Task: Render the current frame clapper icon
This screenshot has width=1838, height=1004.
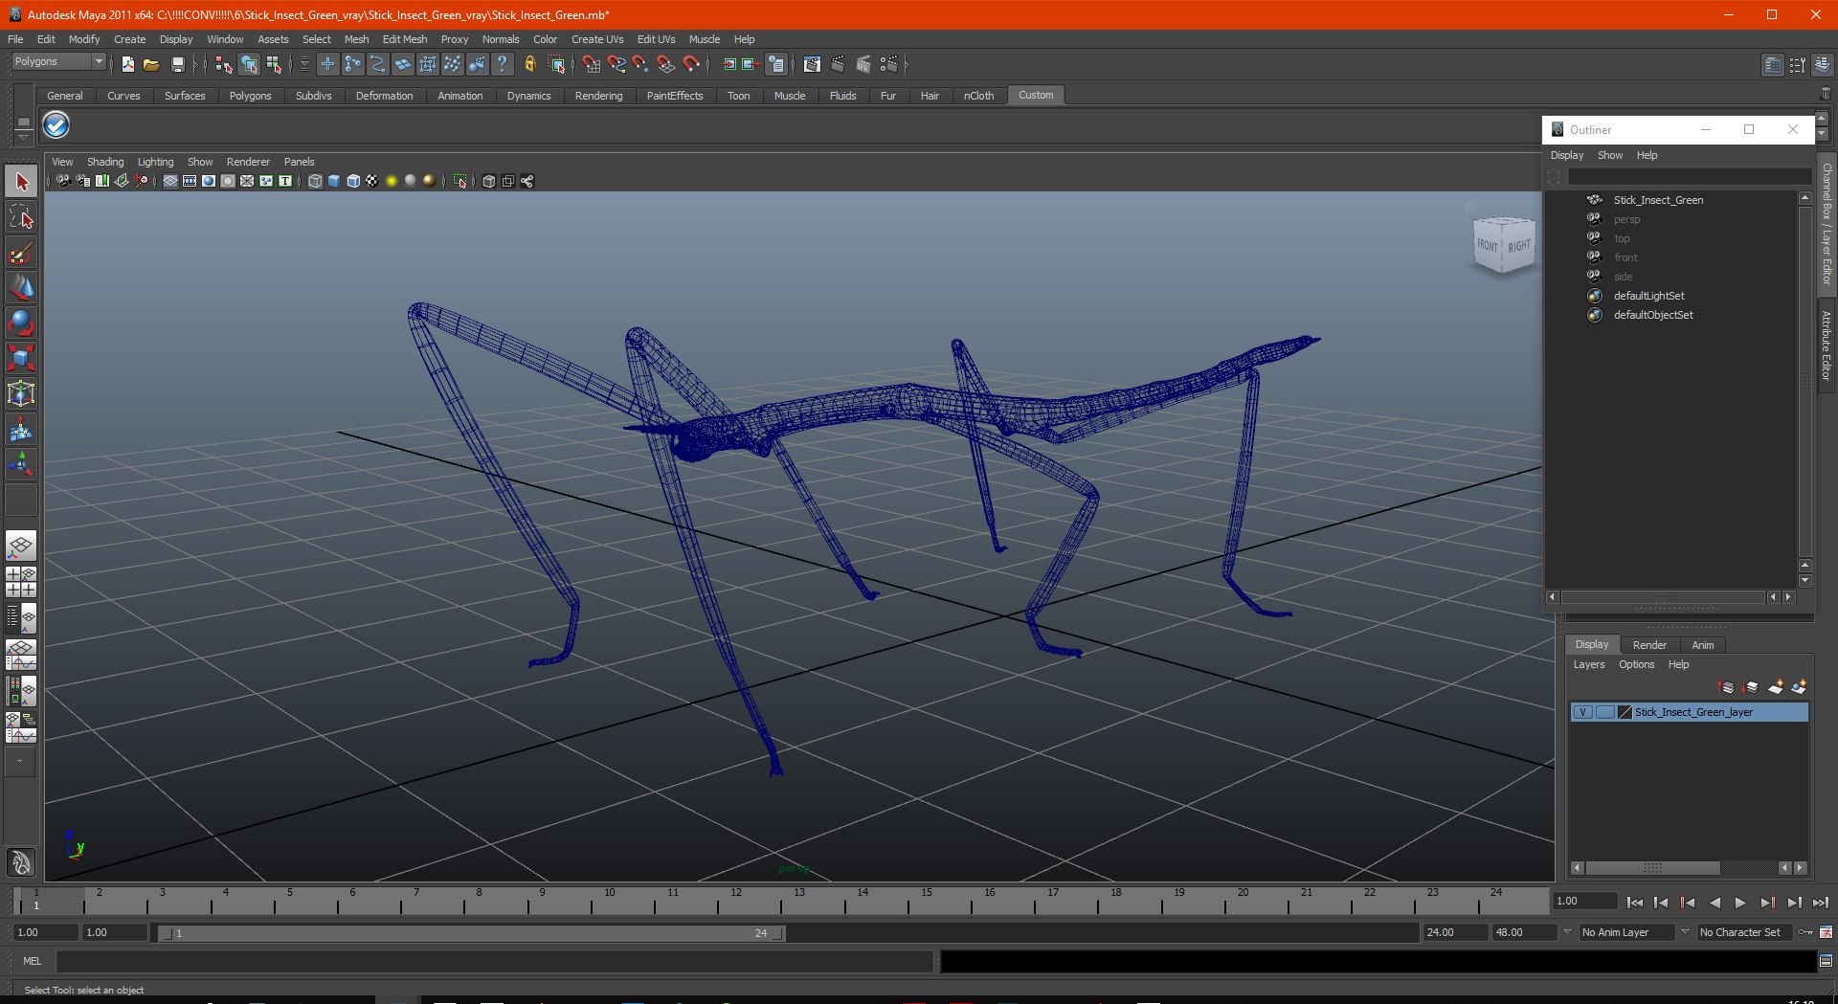Action: point(838,64)
